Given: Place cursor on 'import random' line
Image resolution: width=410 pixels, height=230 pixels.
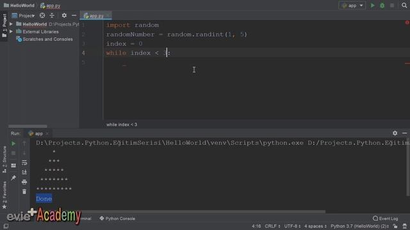Looking at the screenshot, I should click(133, 25).
